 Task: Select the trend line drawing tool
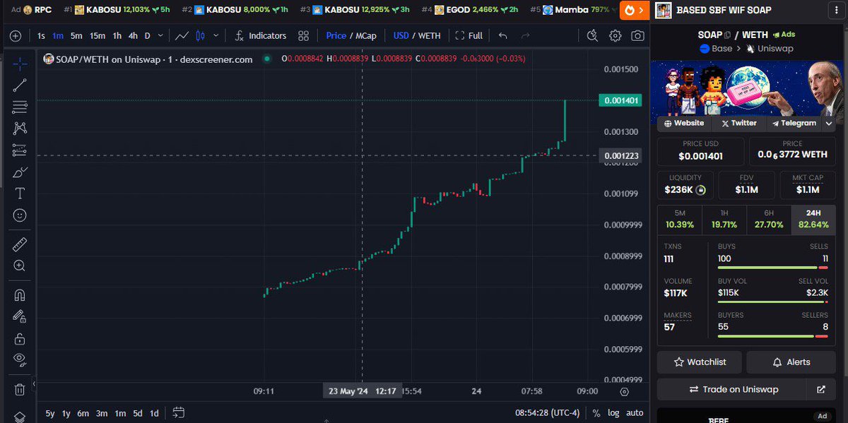click(x=19, y=85)
